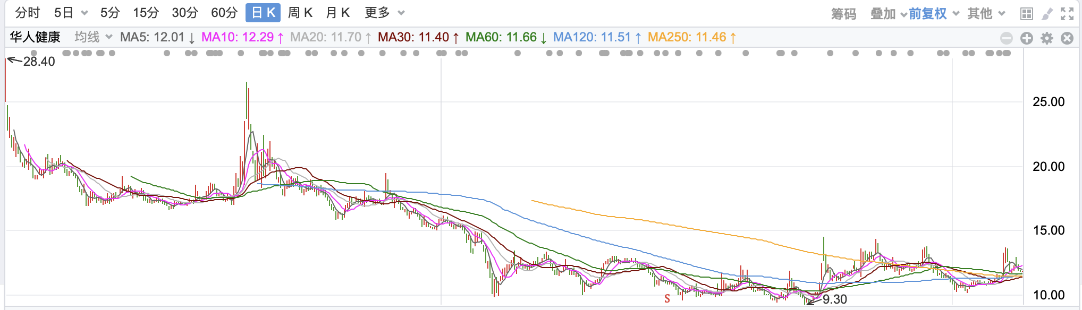
Task: Click the MA30: 11.40 value
Action: 418,37
